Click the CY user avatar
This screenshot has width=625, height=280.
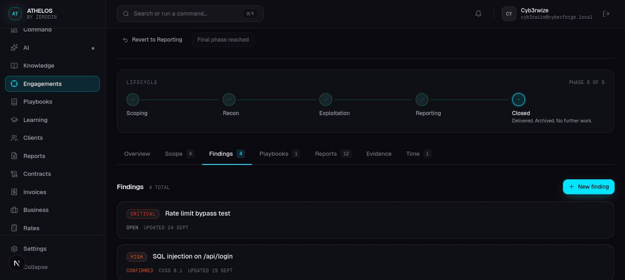coord(509,14)
